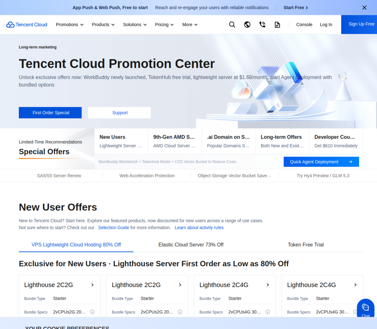Close the top push notification banner
The image size is (377, 329).
364,8
